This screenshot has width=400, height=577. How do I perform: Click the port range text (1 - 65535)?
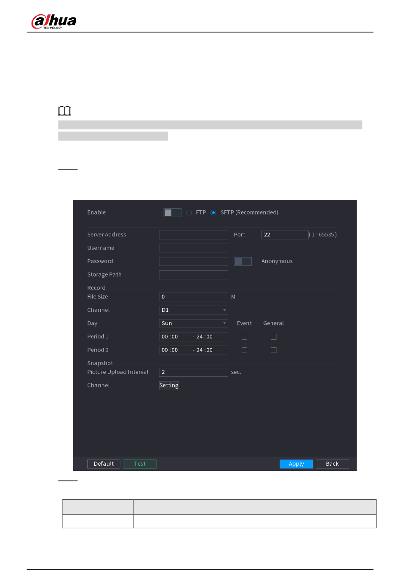[x=323, y=235]
